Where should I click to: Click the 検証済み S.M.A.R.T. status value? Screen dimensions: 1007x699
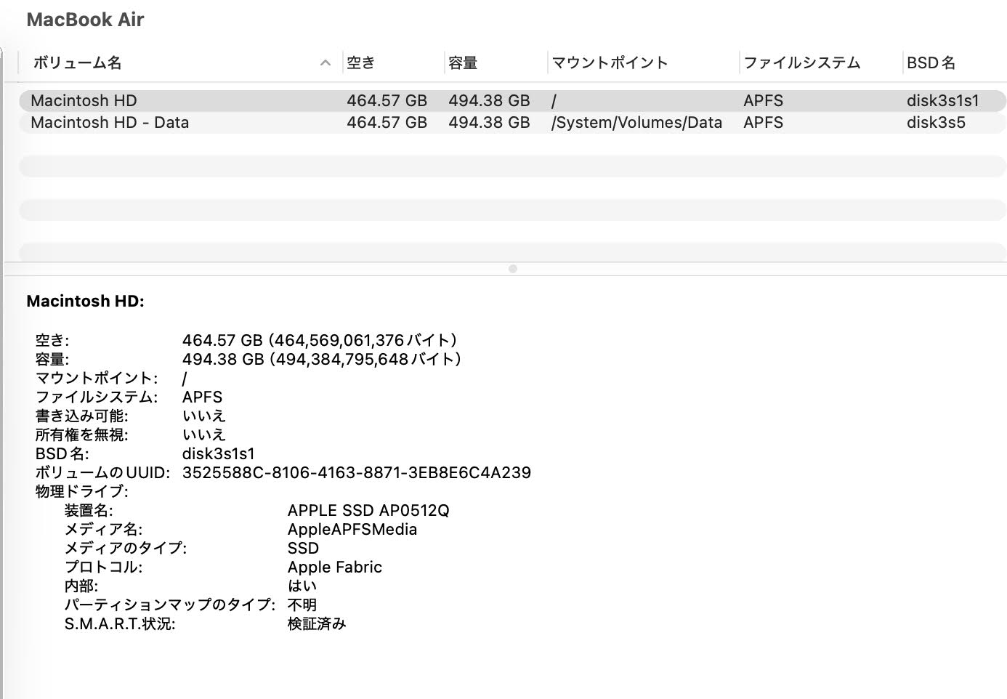click(318, 623)
